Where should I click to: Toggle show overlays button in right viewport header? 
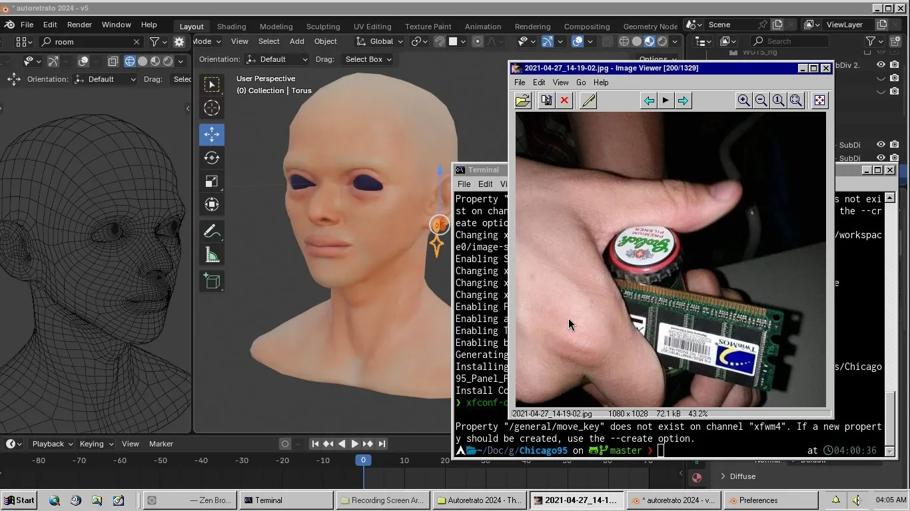[x=578, y=41]
